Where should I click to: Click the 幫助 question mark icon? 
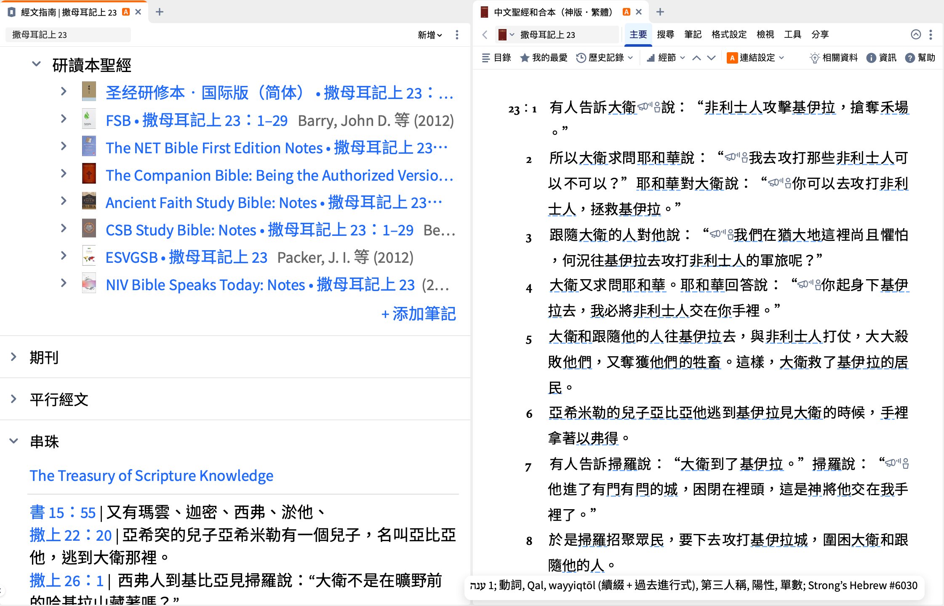pyautogui.click(x=910, y=58)
